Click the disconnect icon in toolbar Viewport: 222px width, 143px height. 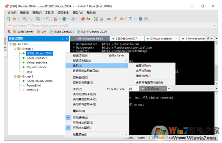coord(25,19)
